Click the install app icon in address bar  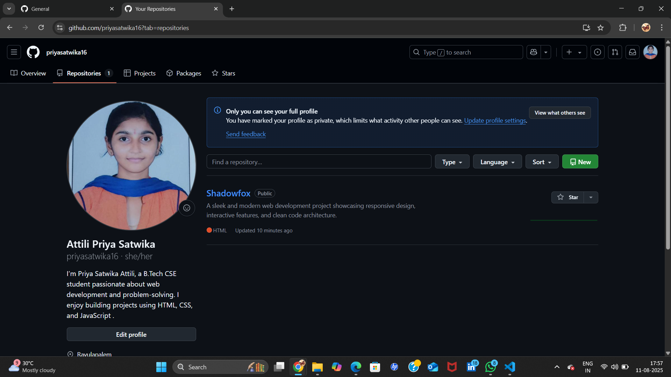pos(586,28)
